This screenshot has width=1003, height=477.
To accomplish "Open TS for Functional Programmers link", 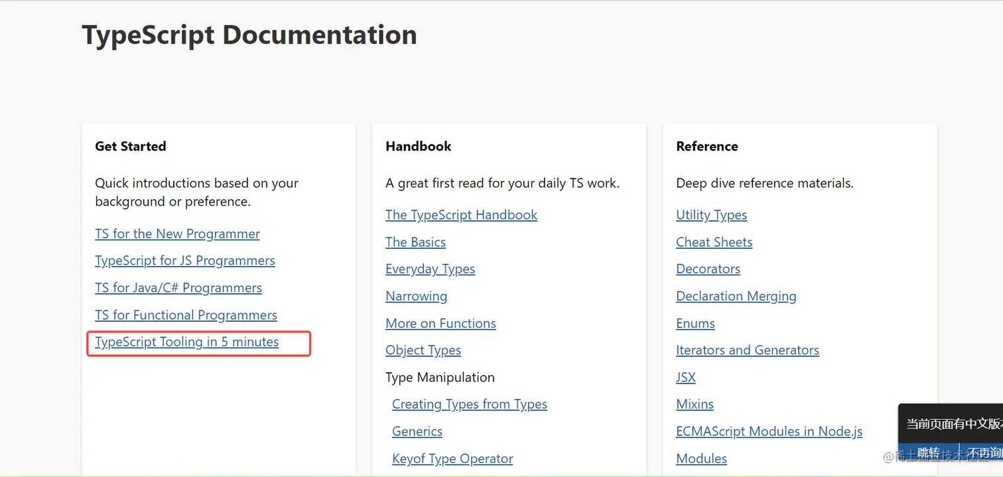I will point(186,315).
